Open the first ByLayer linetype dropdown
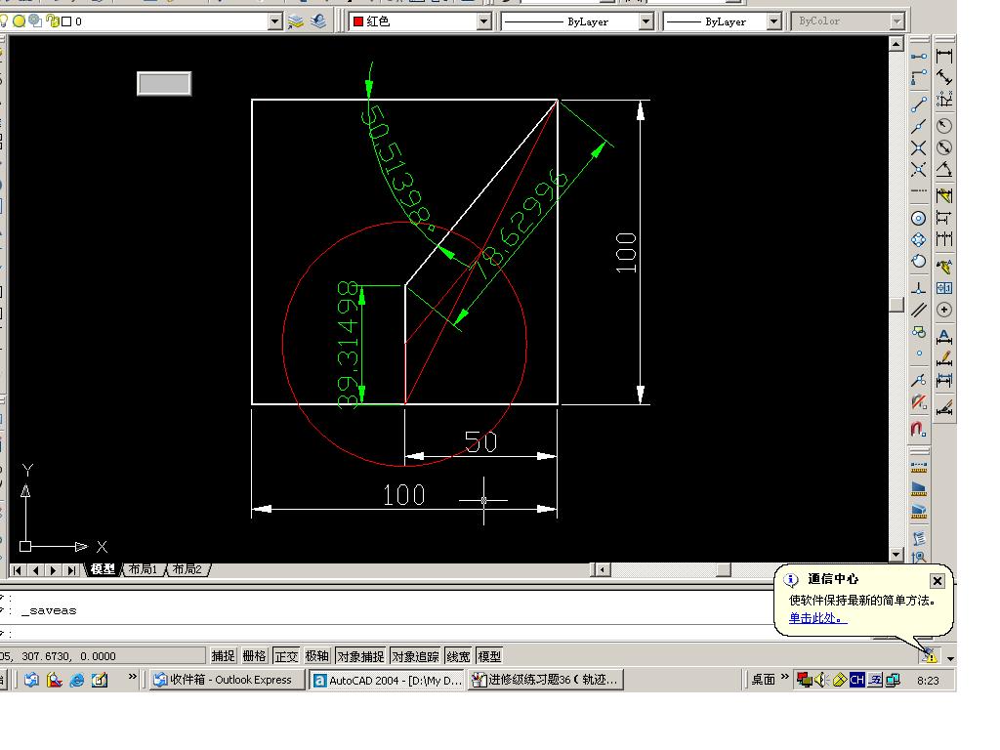The height and width of the screenshot is (750, 1000). pos(646,21)
